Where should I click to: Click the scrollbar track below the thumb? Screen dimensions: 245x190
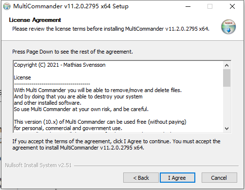click(x=226, y=106)
